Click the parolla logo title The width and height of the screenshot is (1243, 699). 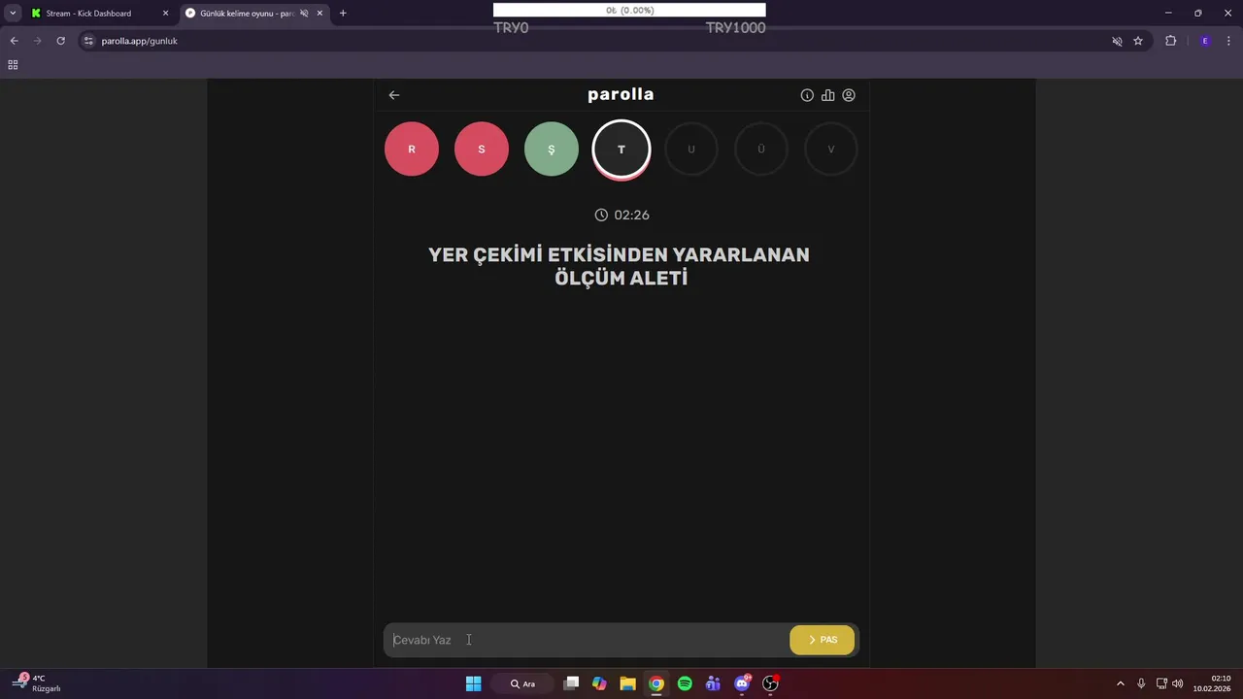621,94
